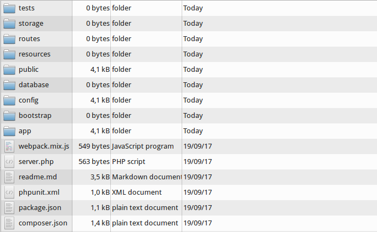Click the tests folder icon
This screenshot has width=377, height=232.
(x=9, y=8)
